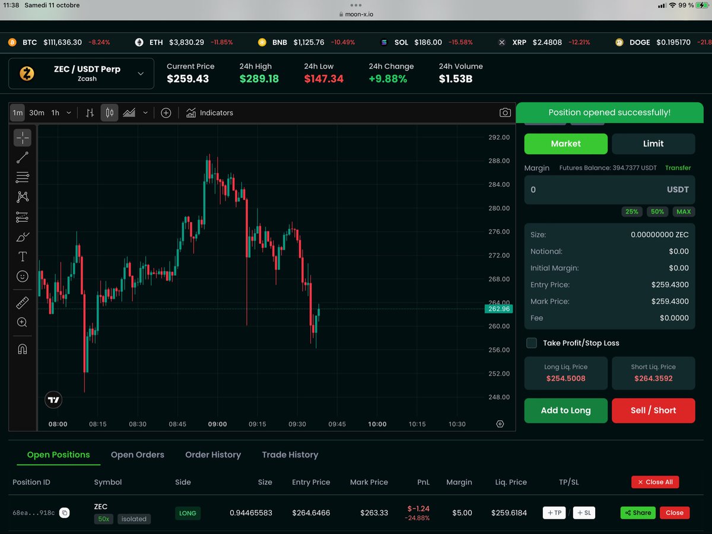
Task: Add take profit with + TP button
Action: [x=554, y=513]
